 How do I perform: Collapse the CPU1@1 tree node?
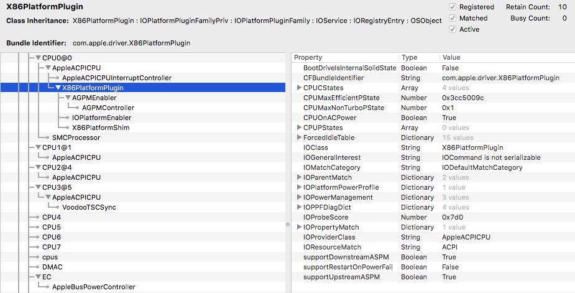coord(38,147)
